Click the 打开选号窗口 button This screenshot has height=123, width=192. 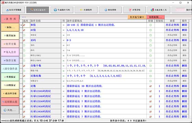[x=137, y=17]
